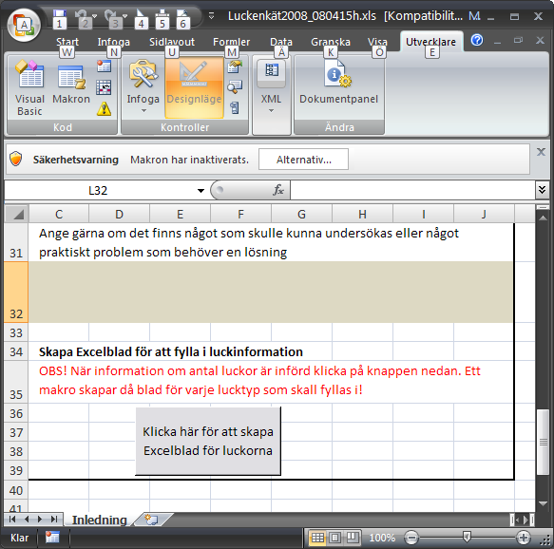Open Macro Security warning triangle icon
This screenshot has height=549, width=554.
pos(104,109)
